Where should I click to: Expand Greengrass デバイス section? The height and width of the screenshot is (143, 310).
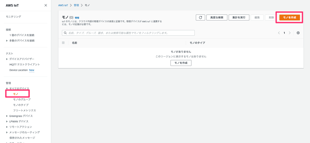(7, 116)
